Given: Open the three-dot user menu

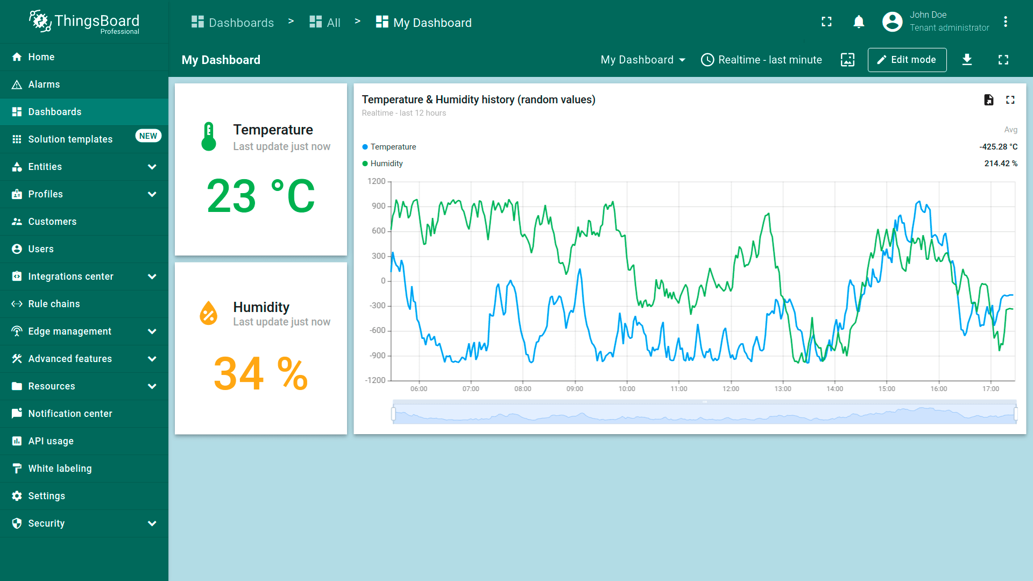Looking at the screenshot, I should pos(1005,22).
